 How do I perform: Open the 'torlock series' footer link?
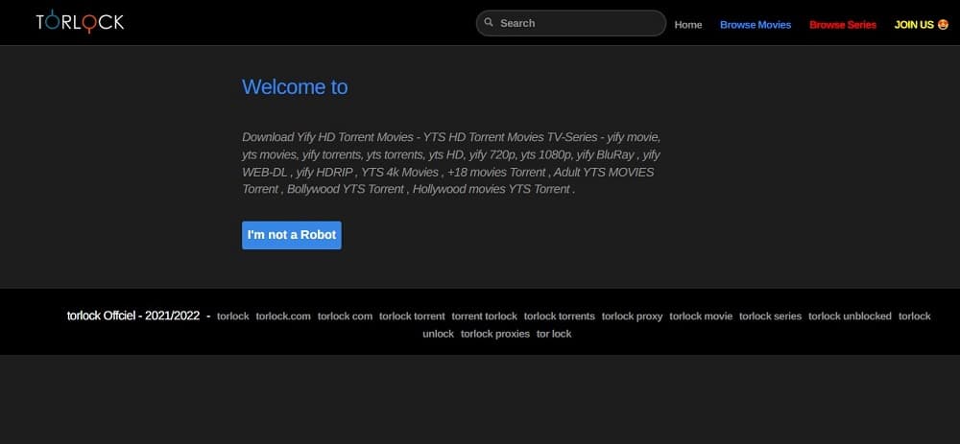coord(770,316)
